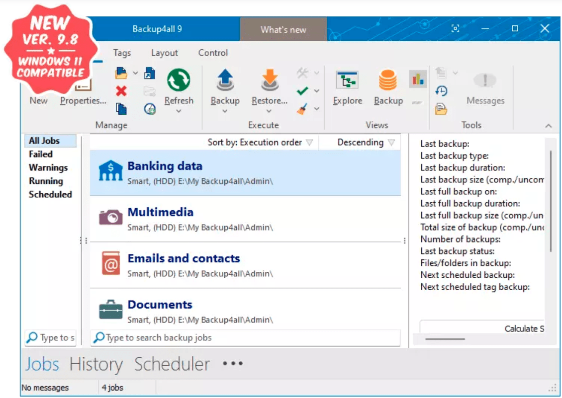Click the tags search field in left panel
Viewport: 562px width, 398px height.
click(x=51, y=337)
